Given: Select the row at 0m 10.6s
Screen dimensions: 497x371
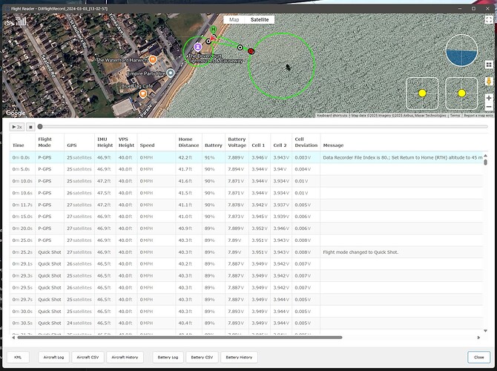Looking at the screenshot, I should [x=246, y=193].
